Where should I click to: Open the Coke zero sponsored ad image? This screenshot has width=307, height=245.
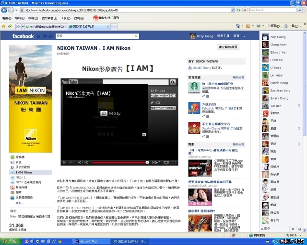coord(200,168)
